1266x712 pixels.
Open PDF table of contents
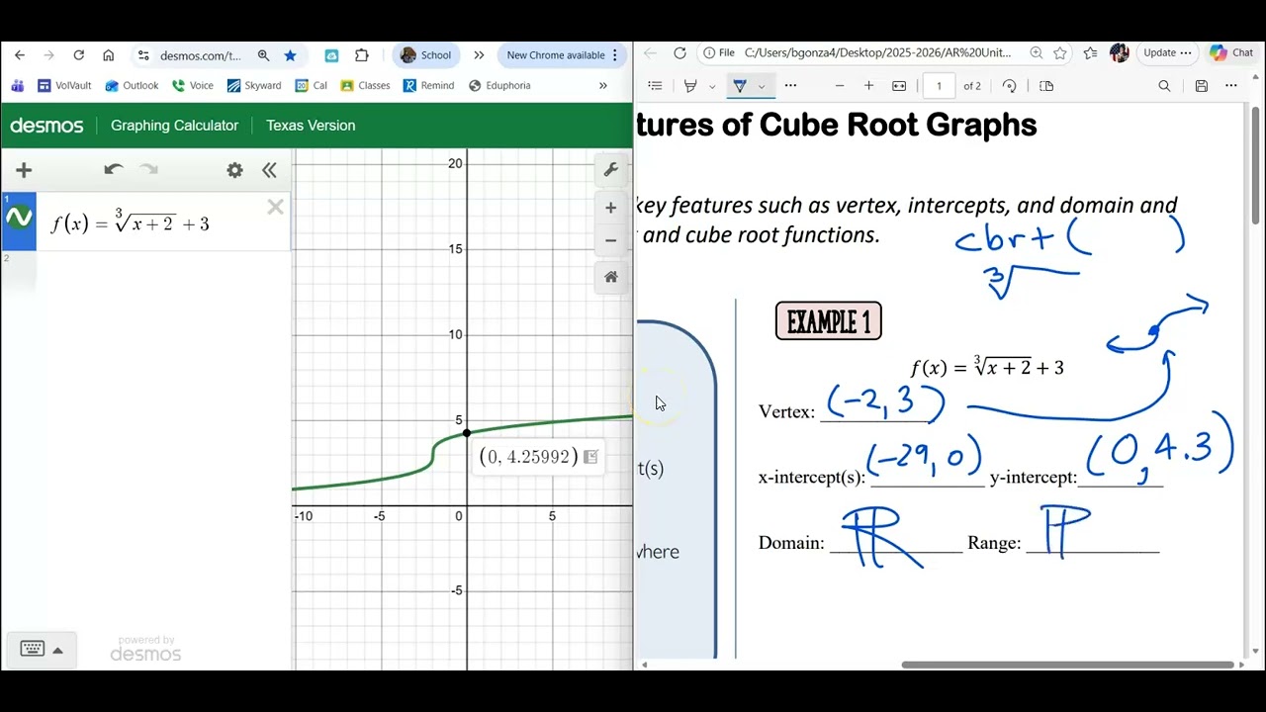coord(655,86)
